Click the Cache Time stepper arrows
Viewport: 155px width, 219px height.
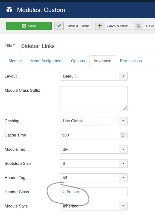[x=123, y=135]
